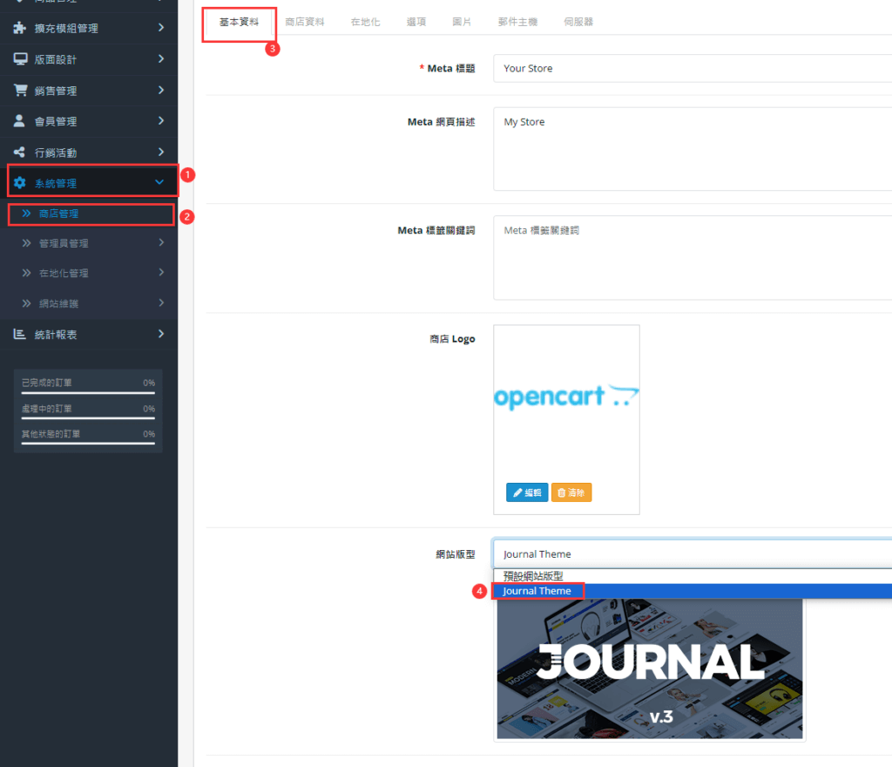Click the 擴充模組管理 sidebar label
Screen dimensions: 892x767
click(x=66, y=28)
